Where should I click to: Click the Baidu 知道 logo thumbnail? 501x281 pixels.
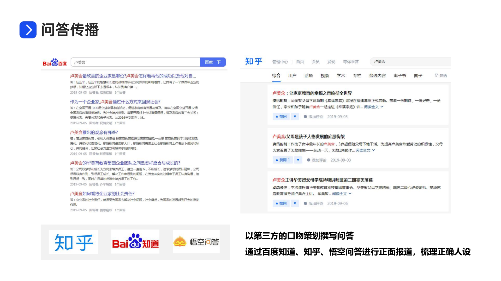pyautogui.click(x=135, y=242)
